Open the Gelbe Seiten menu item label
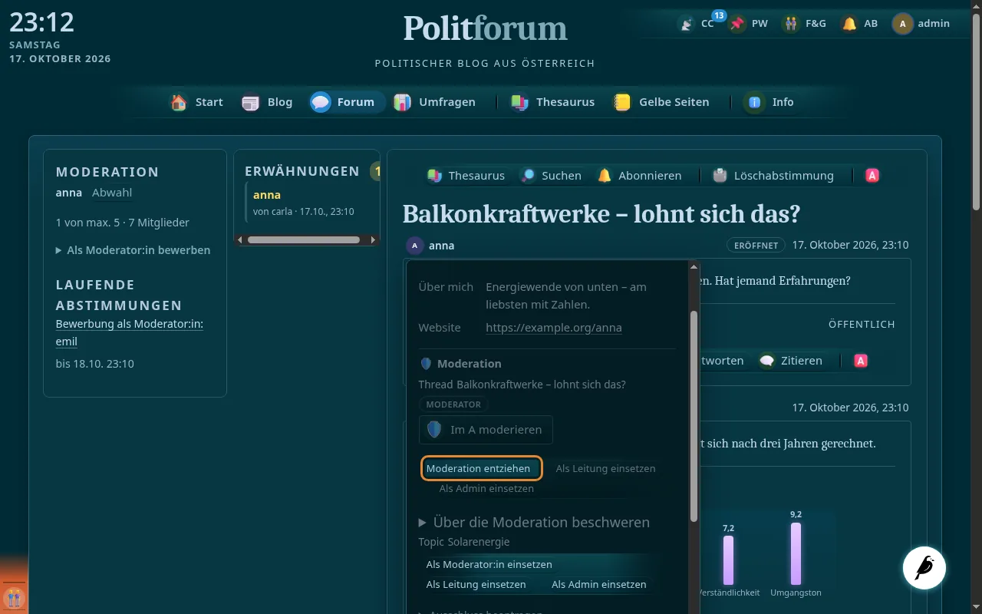The width and height of the screenshot is (982, 614). tap(674, 102)
